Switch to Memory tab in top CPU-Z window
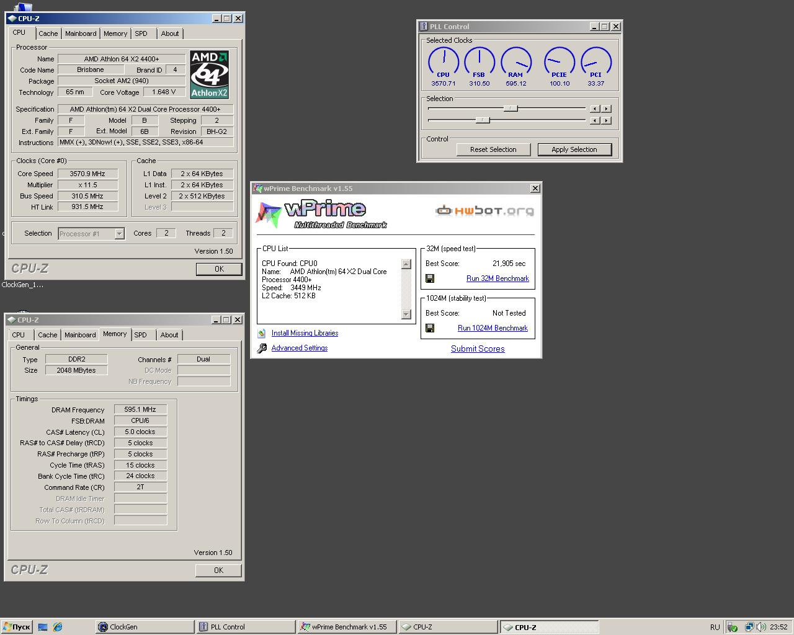The width and height of the screenshot is (794, 635). (x=115, y=33)
